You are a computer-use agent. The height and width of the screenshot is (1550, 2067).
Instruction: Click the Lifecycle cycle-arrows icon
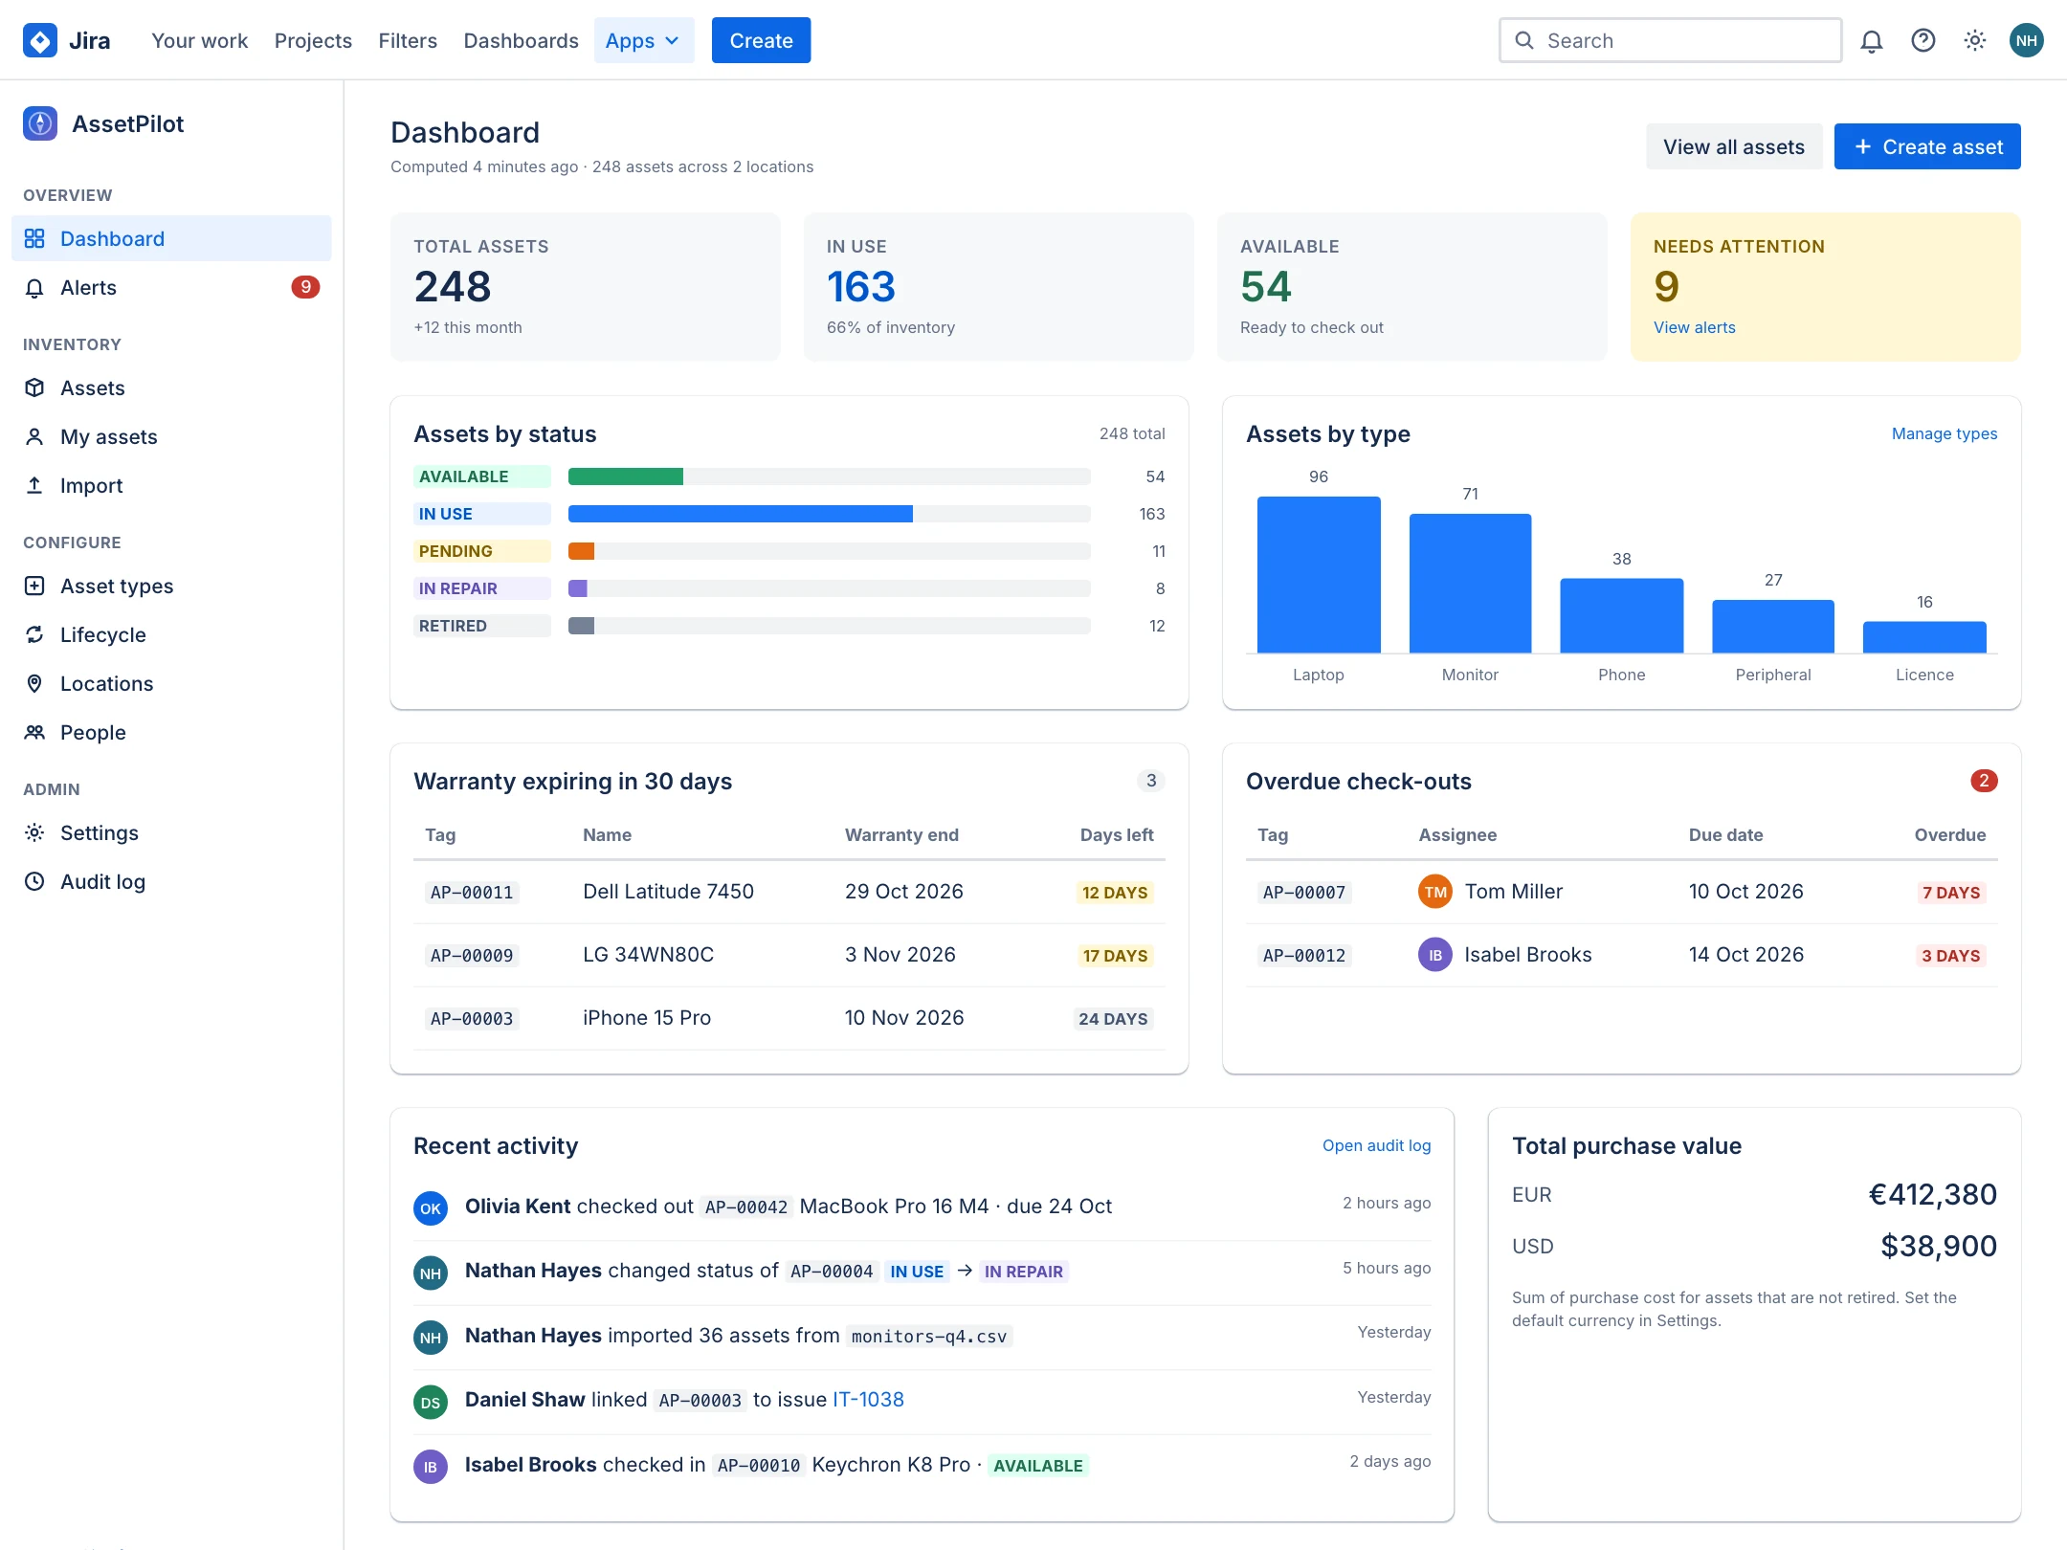[34, 634]
